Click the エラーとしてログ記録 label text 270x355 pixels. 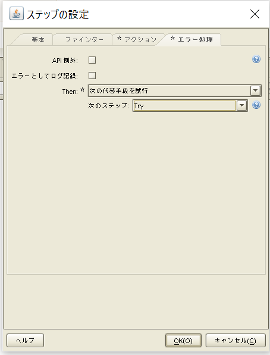pyautogui.click(x=45, y=76)
